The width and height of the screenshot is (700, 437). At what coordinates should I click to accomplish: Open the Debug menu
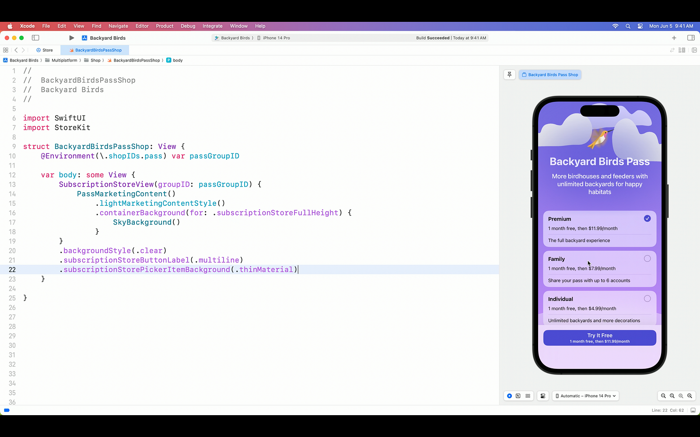(x=188, y=26)
